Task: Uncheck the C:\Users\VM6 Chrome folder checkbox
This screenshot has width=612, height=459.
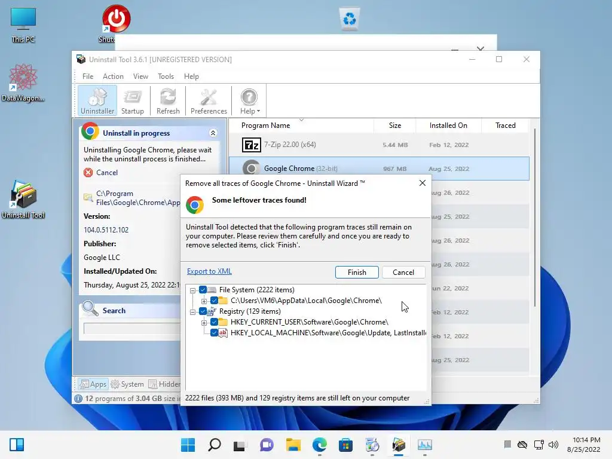Action: (215, 300)
